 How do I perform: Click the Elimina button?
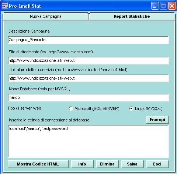(107, 164)
